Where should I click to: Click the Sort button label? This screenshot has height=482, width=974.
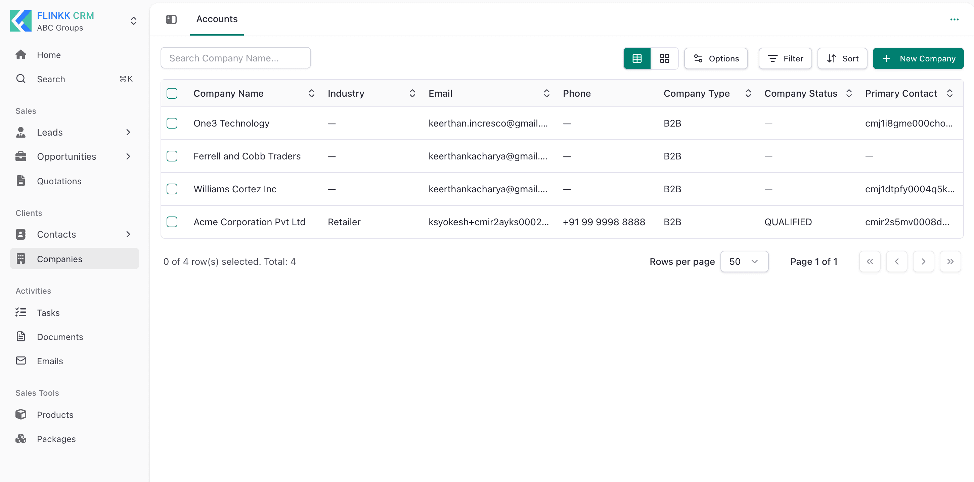click(850, 58)
